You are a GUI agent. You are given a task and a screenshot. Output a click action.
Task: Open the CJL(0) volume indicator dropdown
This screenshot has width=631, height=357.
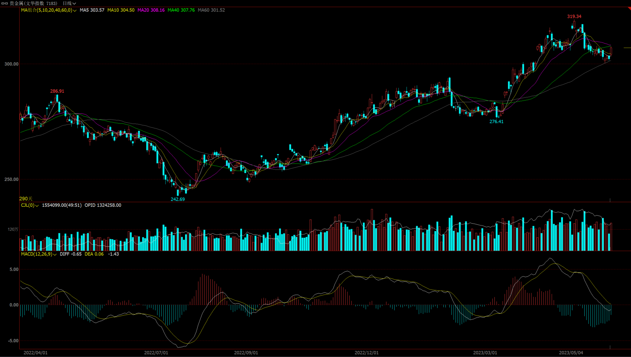coord(30,205)
